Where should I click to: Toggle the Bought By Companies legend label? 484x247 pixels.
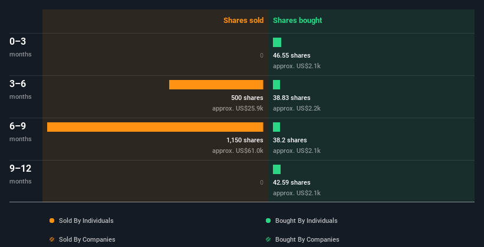[x=307, y=239]
